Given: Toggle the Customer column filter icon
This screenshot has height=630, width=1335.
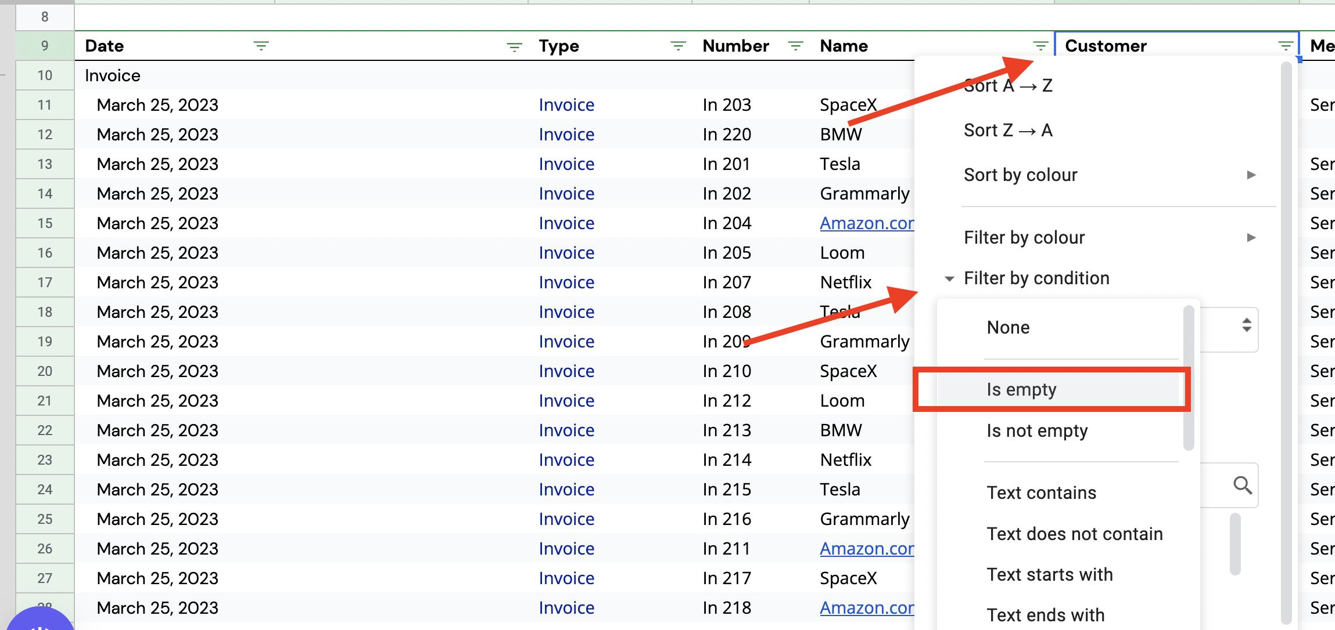Looking at the screenshot, I should (x=1286, y=46).
